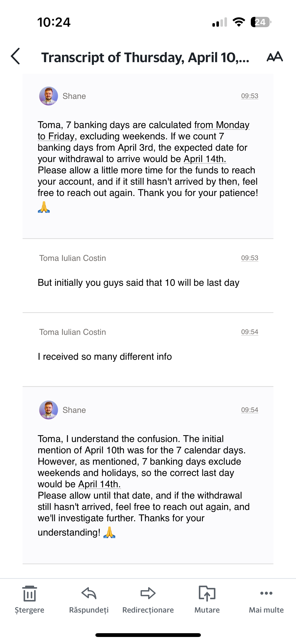
Task: Tap the 09:54 timestamp on Shane's last message
Action: click(250, 410)
